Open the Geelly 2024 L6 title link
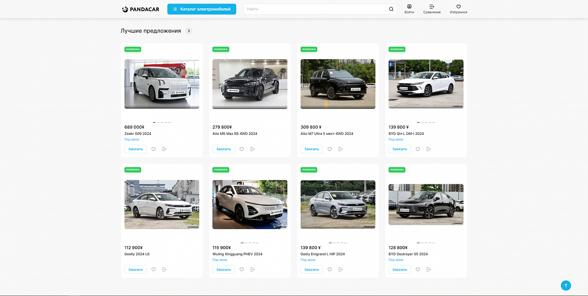Viewport: 588px width, 296px height. coord(137,254)
